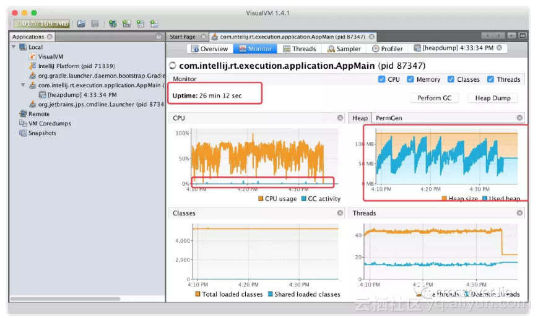Toggle the Memory checkbox
The width and height of the screenshot is (538, 319).
click(x=410, y=79)
